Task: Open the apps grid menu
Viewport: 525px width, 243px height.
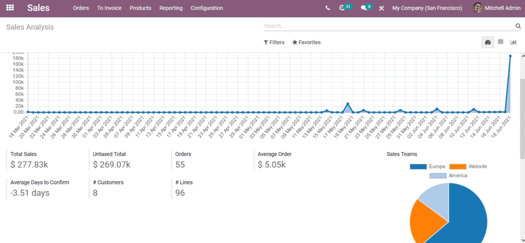Action: pos(10,8)
